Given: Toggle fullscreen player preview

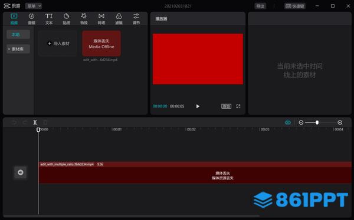Looking at the screenshot, I should (x=238, y=106).
